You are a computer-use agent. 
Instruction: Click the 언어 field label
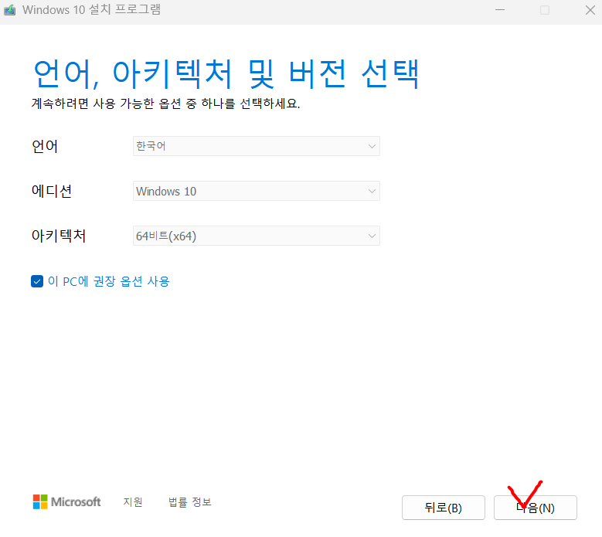pyautogui.click(x=45, y=146)
